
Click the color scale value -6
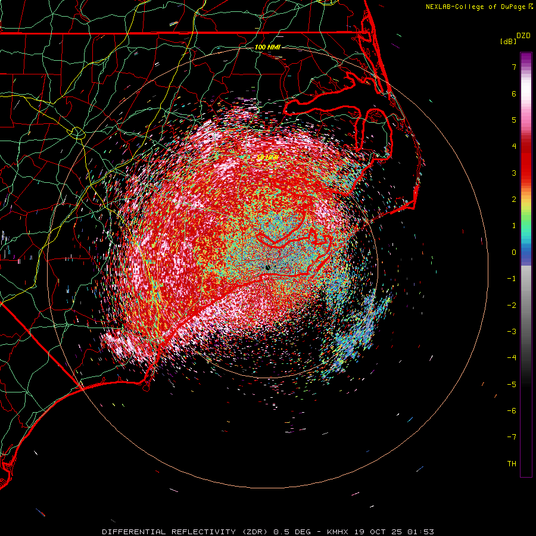point(512,411)
